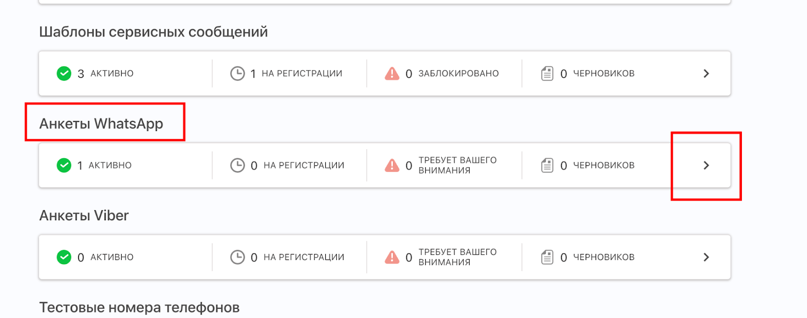Screen dimensions: 807x318
Task: Click drafts document icon in WhatsApp row
Action: tap(547, 165)
